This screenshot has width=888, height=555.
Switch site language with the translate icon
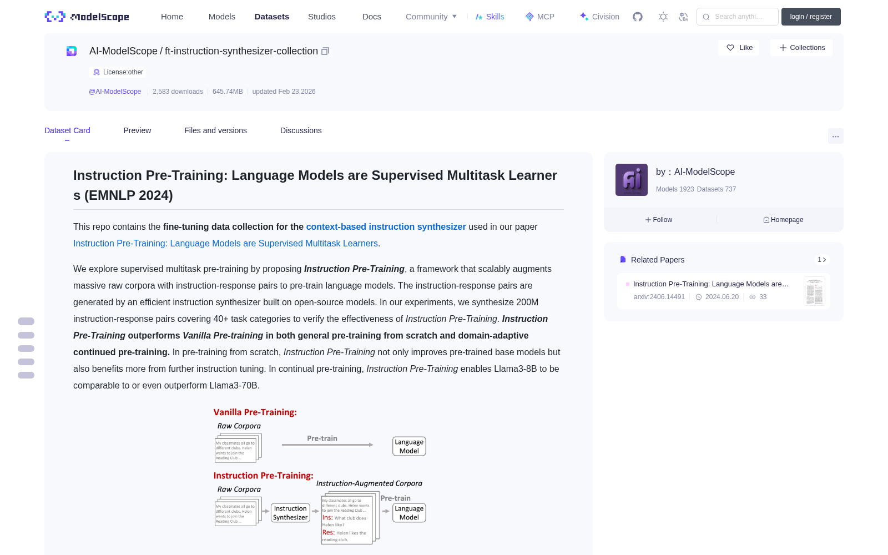click(x=683, y=17)
